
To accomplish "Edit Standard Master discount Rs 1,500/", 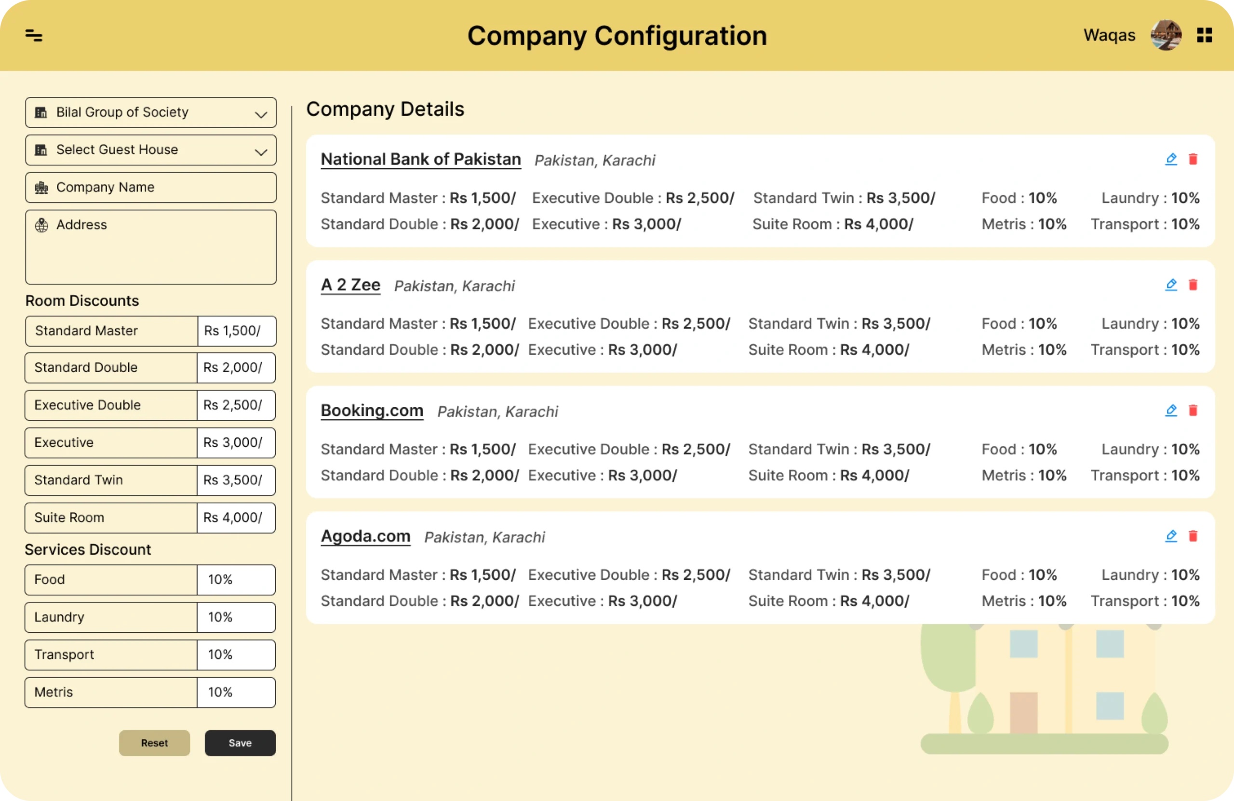I will tap(236, 331).
